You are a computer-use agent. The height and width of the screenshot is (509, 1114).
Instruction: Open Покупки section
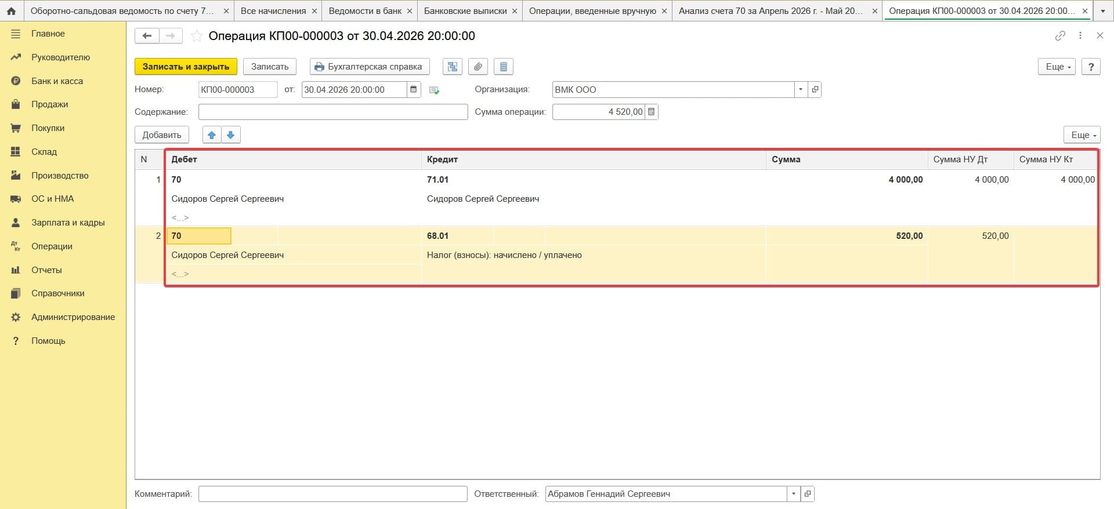tap(48, 128)
